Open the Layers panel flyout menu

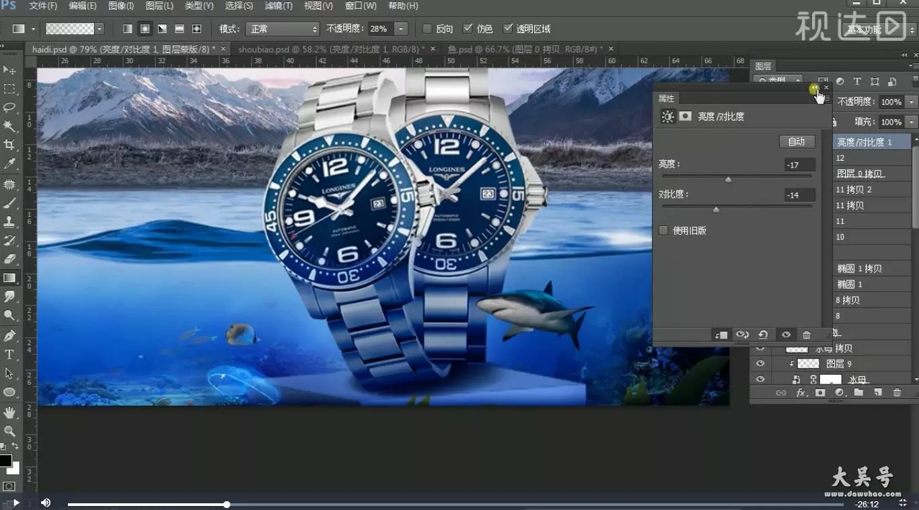[914, 66]
